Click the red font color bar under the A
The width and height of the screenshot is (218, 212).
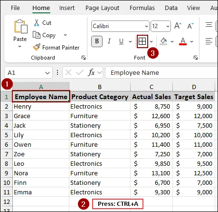[183, 44]
